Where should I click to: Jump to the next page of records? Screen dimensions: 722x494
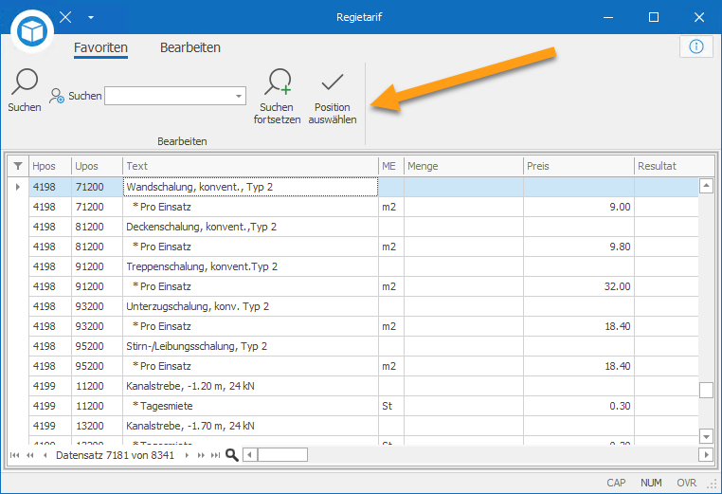coord(201,455)
